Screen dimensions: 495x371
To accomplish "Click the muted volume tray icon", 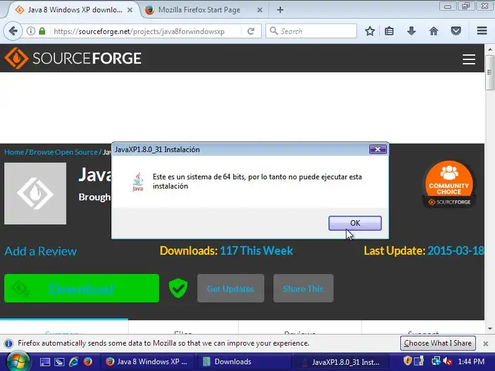I will click(x=447, y=360).
